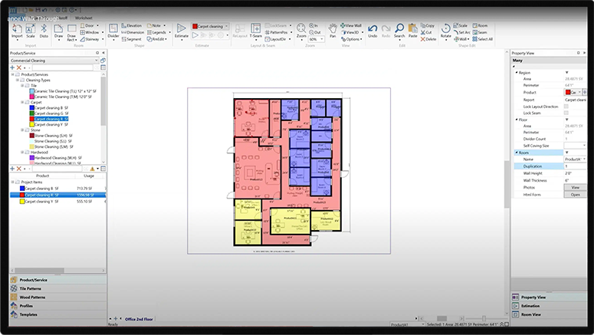Click red Product color swatch in Property View

click(x=569, y=92)
